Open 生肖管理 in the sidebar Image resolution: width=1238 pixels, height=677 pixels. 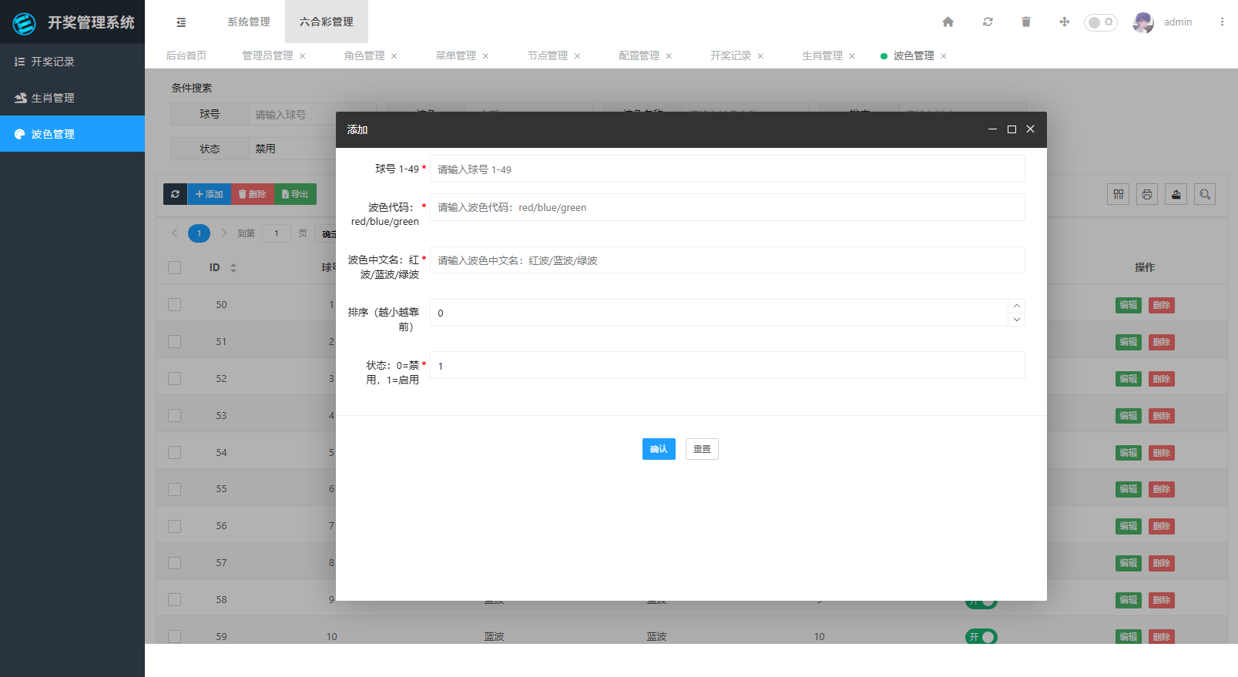pos(72,98)
